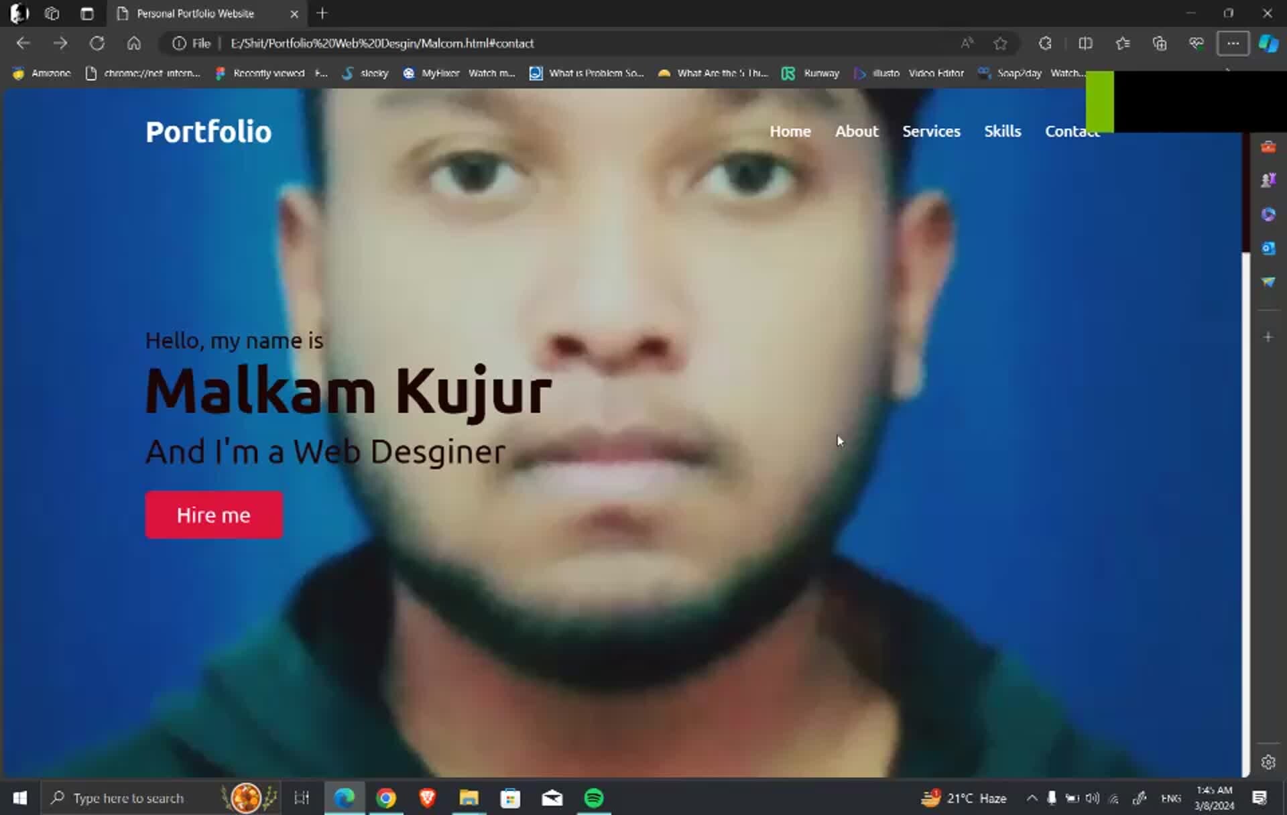Open Spotify from the taskbar
Viewport: 1287px width, 815px height.
tap(594, 798)
